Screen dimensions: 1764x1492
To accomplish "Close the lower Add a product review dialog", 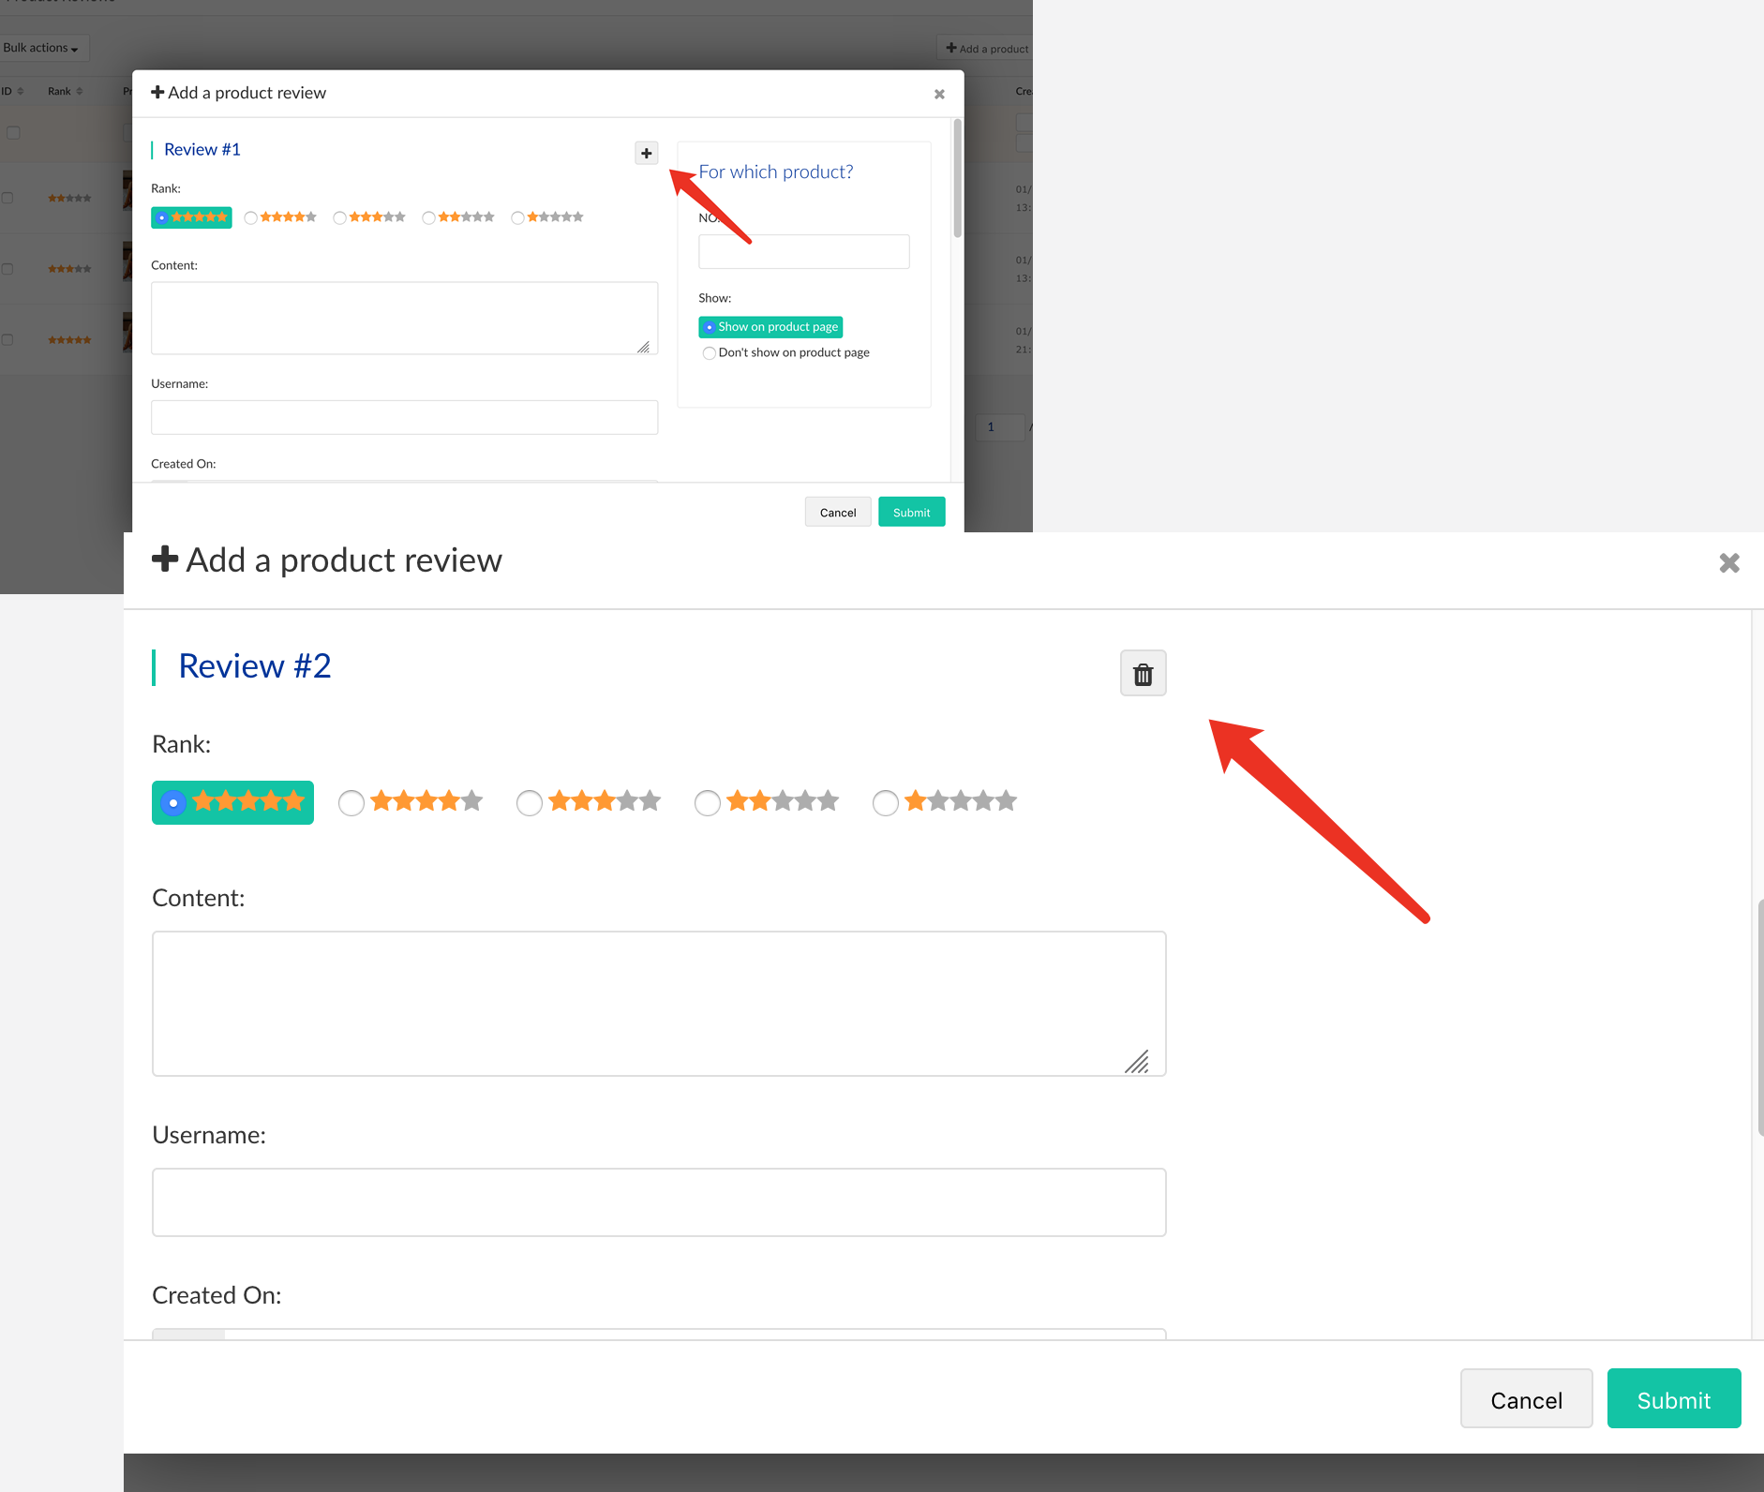I will point(1728,563).
